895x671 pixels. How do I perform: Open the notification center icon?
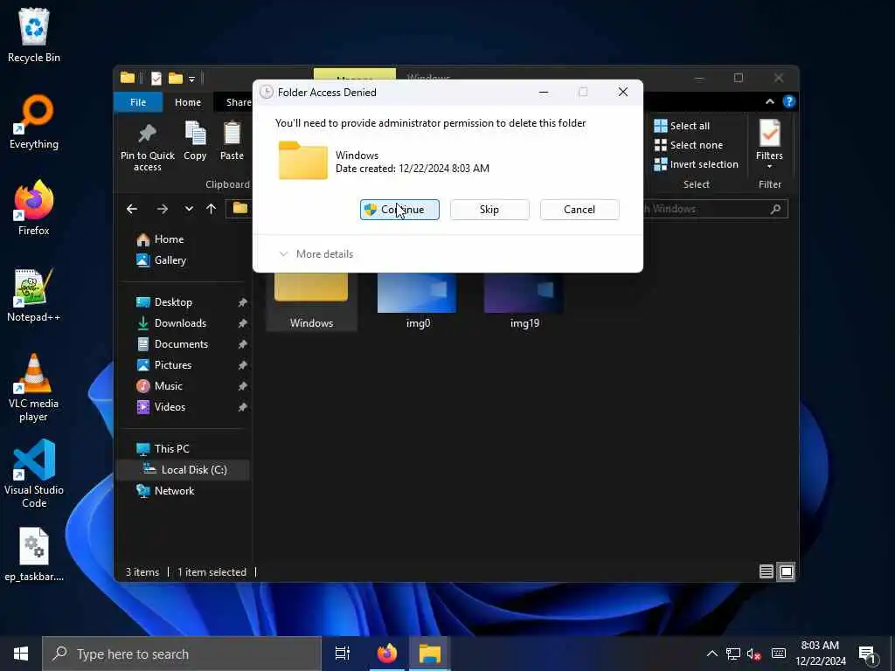click(867, 654)
